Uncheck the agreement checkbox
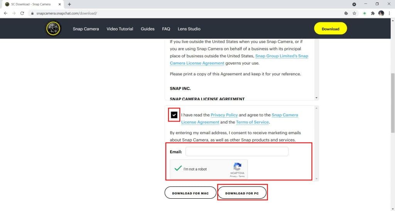The height and width of the screenshot is (211, 395). point(174,115)
